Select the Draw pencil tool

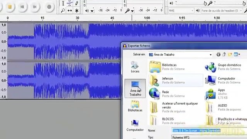[76, 3]
